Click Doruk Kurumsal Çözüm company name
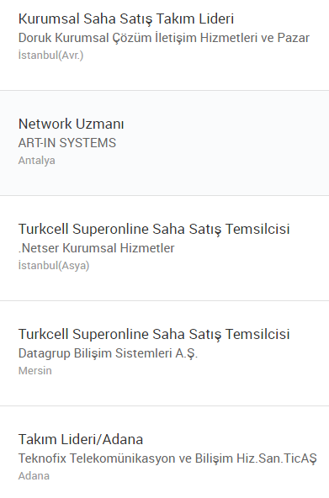This screenshot has width=329, height=498. coord(164,38)
